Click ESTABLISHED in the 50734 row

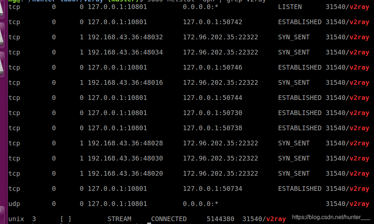point(300,189)
